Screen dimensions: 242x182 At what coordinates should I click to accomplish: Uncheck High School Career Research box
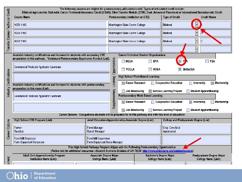pyautogui.click(x=123, y=83)
